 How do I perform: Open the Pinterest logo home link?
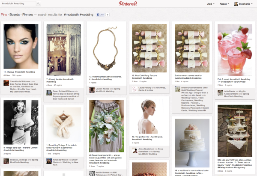pyautogui.click(x=128, y=3)
